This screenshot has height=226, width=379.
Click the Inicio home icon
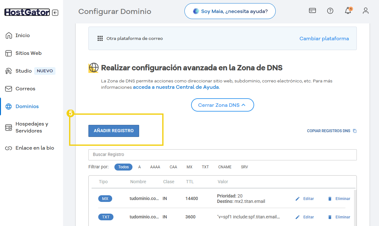point(9,36)
